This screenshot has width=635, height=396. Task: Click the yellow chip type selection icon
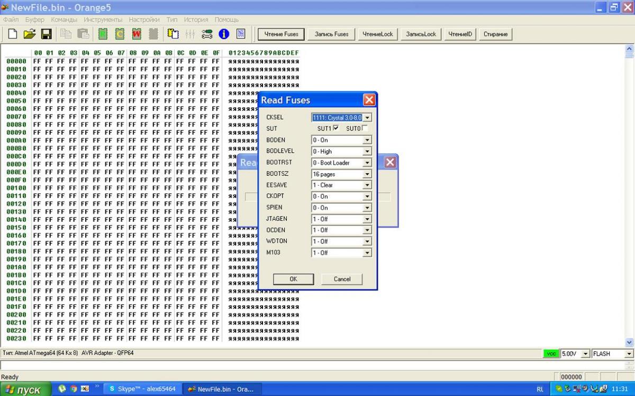(x=173, y=34)
